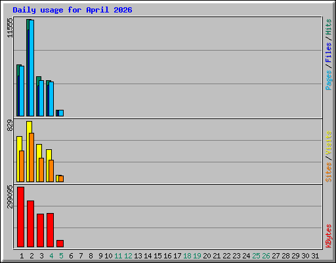The image size is (336, 263).
Task: Click the orange sites bar for day 2
Action: (x=31, y=157)
